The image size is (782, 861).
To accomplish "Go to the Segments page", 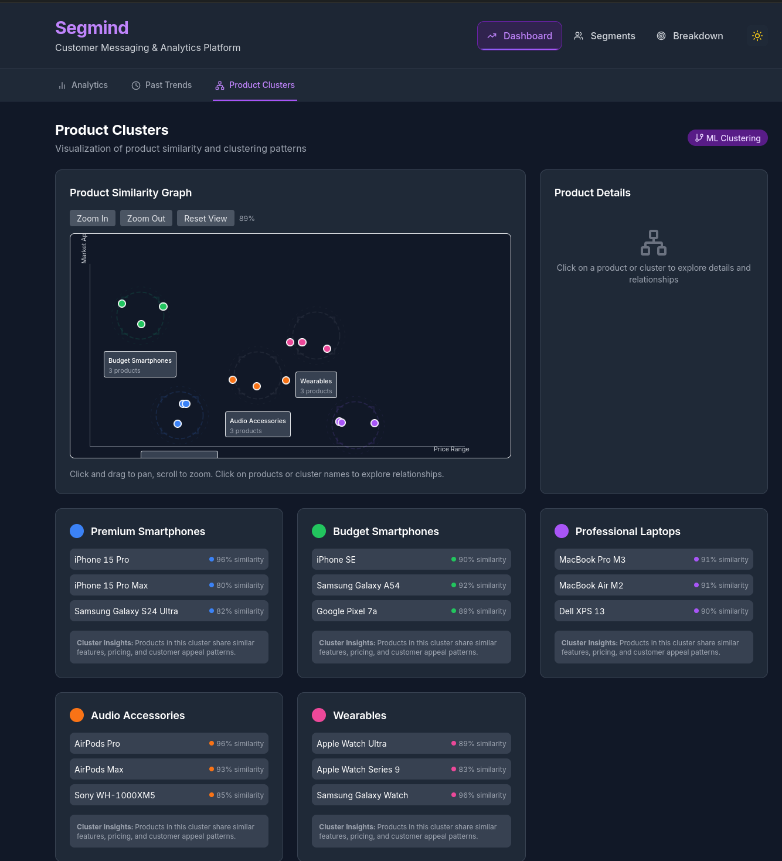I will pyautogui.click(x=604, y=36).
